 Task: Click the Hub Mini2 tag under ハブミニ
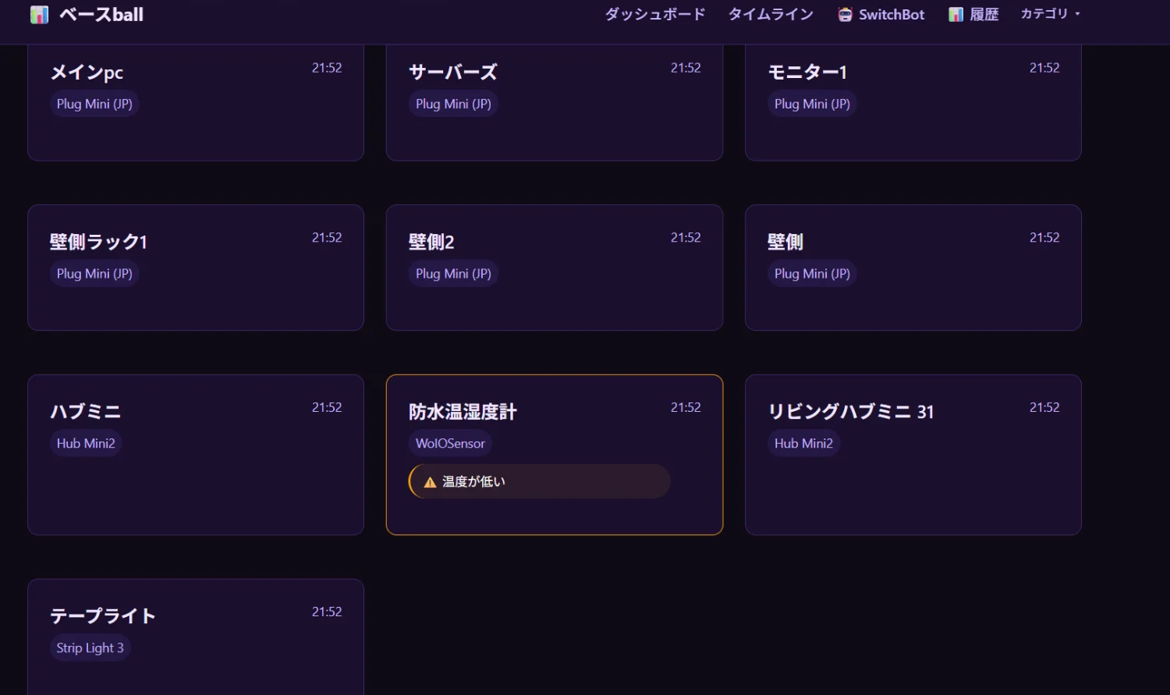pyautogui.click(x=86, y=443)
